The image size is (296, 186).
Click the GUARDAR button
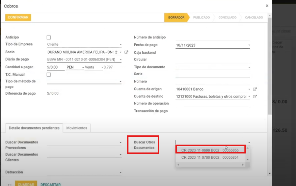coord(26,184)
